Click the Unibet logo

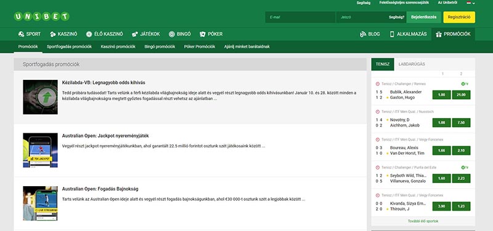(41, 17)
